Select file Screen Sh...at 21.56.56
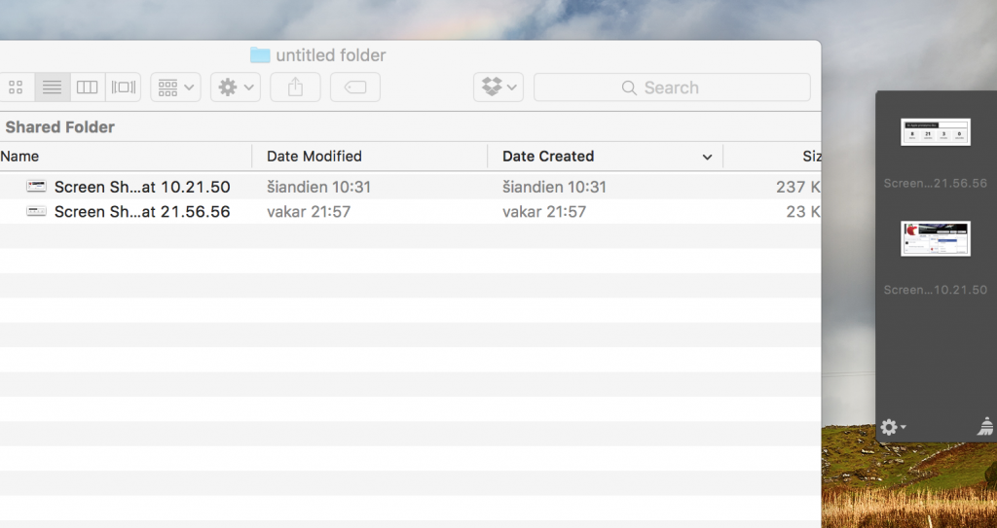Image resolution: width=997 pixels, height=528 pixels. pyautogui.click(x=142, y=212)
